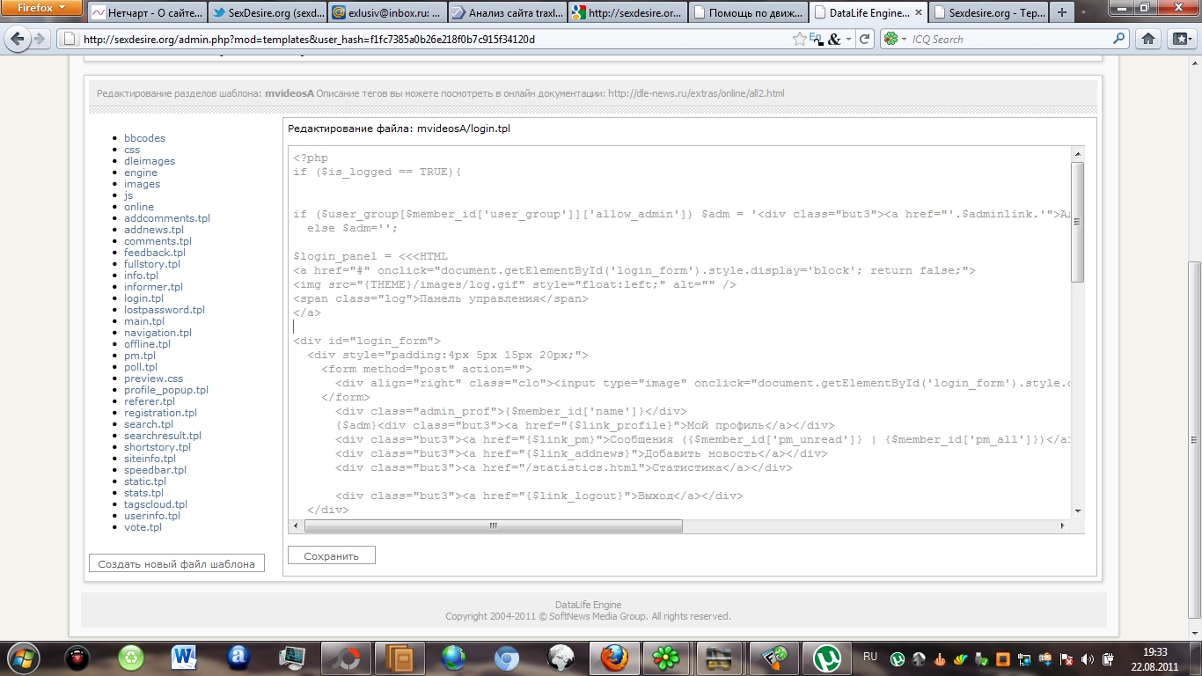The image size is (1202, 676).
Task: Open a new browser tab
Action: pos(1062,13)
